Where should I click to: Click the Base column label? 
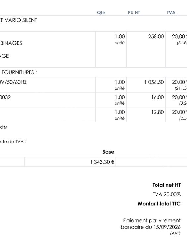(x=108, y=152)
